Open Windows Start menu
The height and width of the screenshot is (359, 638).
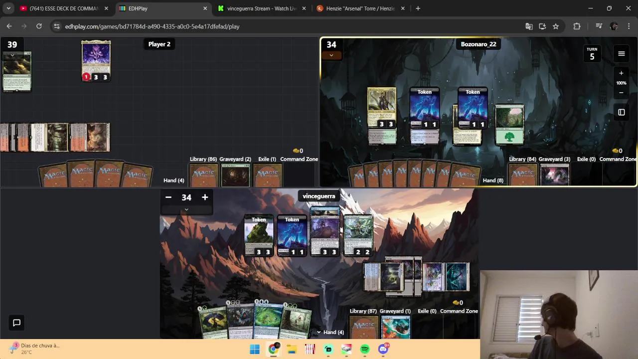tap(255, 350)
